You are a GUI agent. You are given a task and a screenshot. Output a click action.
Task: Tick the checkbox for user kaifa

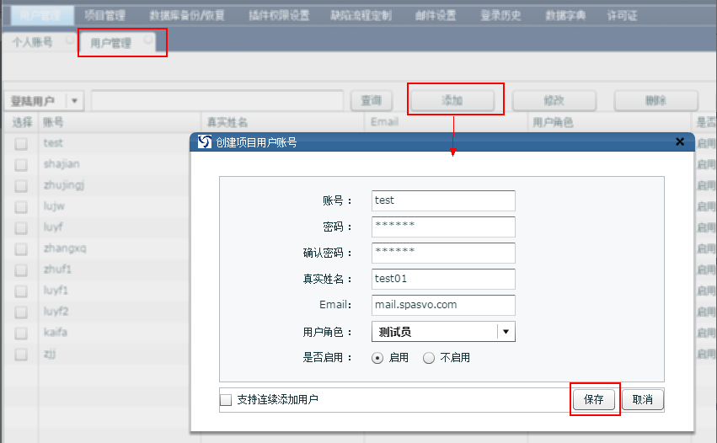click(x=20, y=333)
